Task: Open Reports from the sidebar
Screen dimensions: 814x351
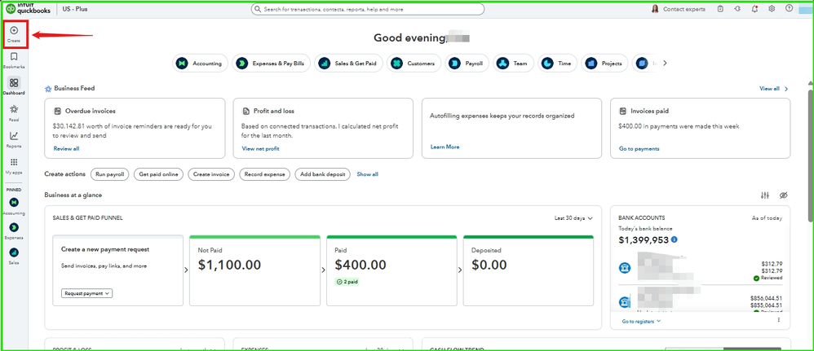Action: (14, 137)
